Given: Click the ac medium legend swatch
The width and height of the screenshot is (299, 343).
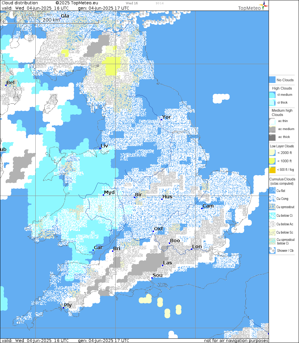Looking at the screenshot, I should pyautogui.click(x=272, y=129).
